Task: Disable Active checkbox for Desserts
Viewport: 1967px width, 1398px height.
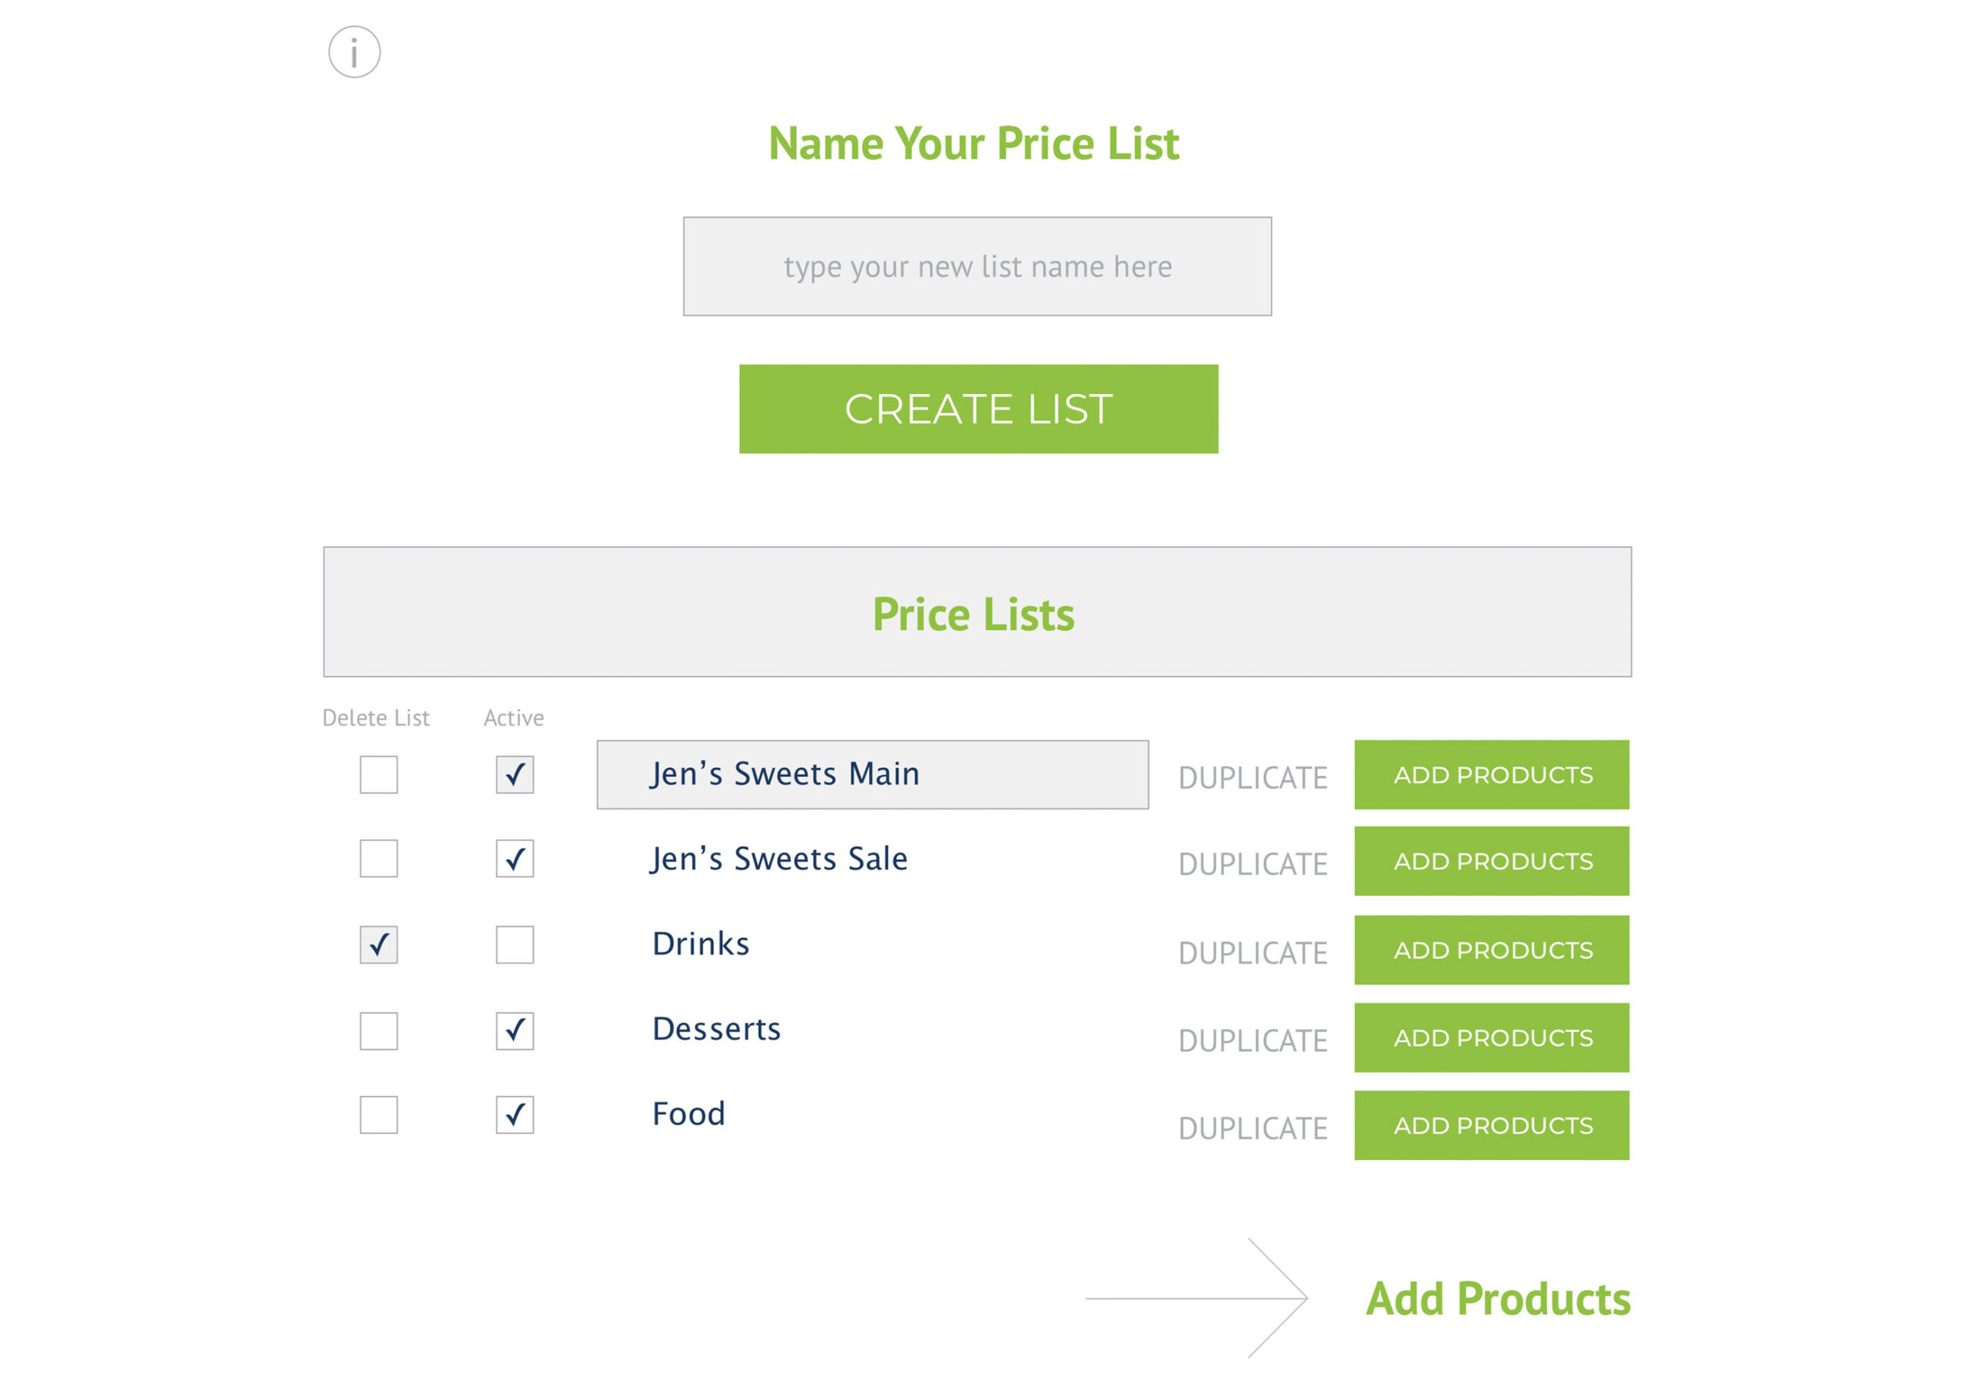Action: [x=515, y=1032]
